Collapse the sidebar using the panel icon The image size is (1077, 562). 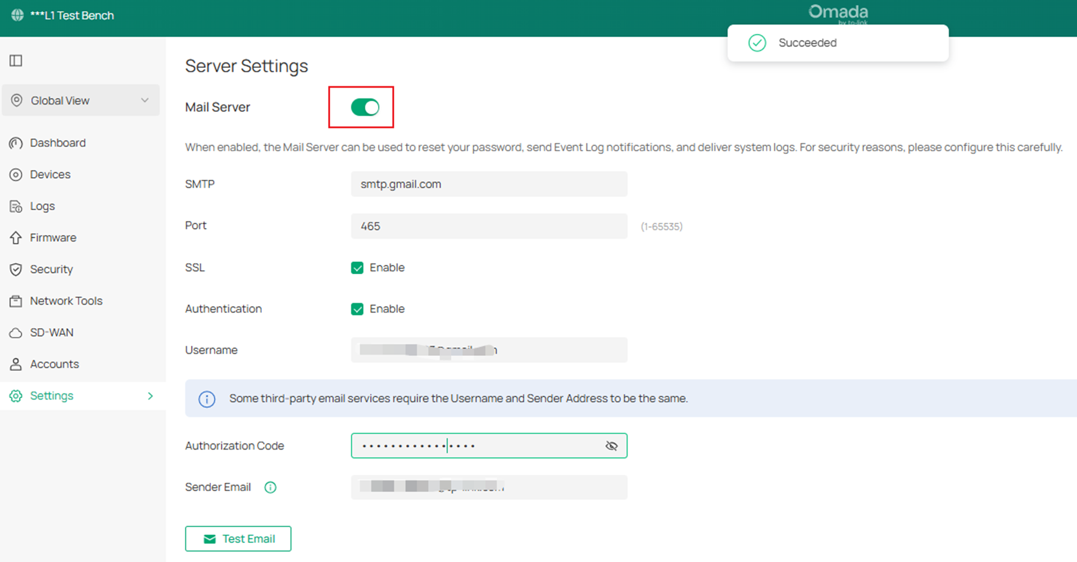[16, 61]
